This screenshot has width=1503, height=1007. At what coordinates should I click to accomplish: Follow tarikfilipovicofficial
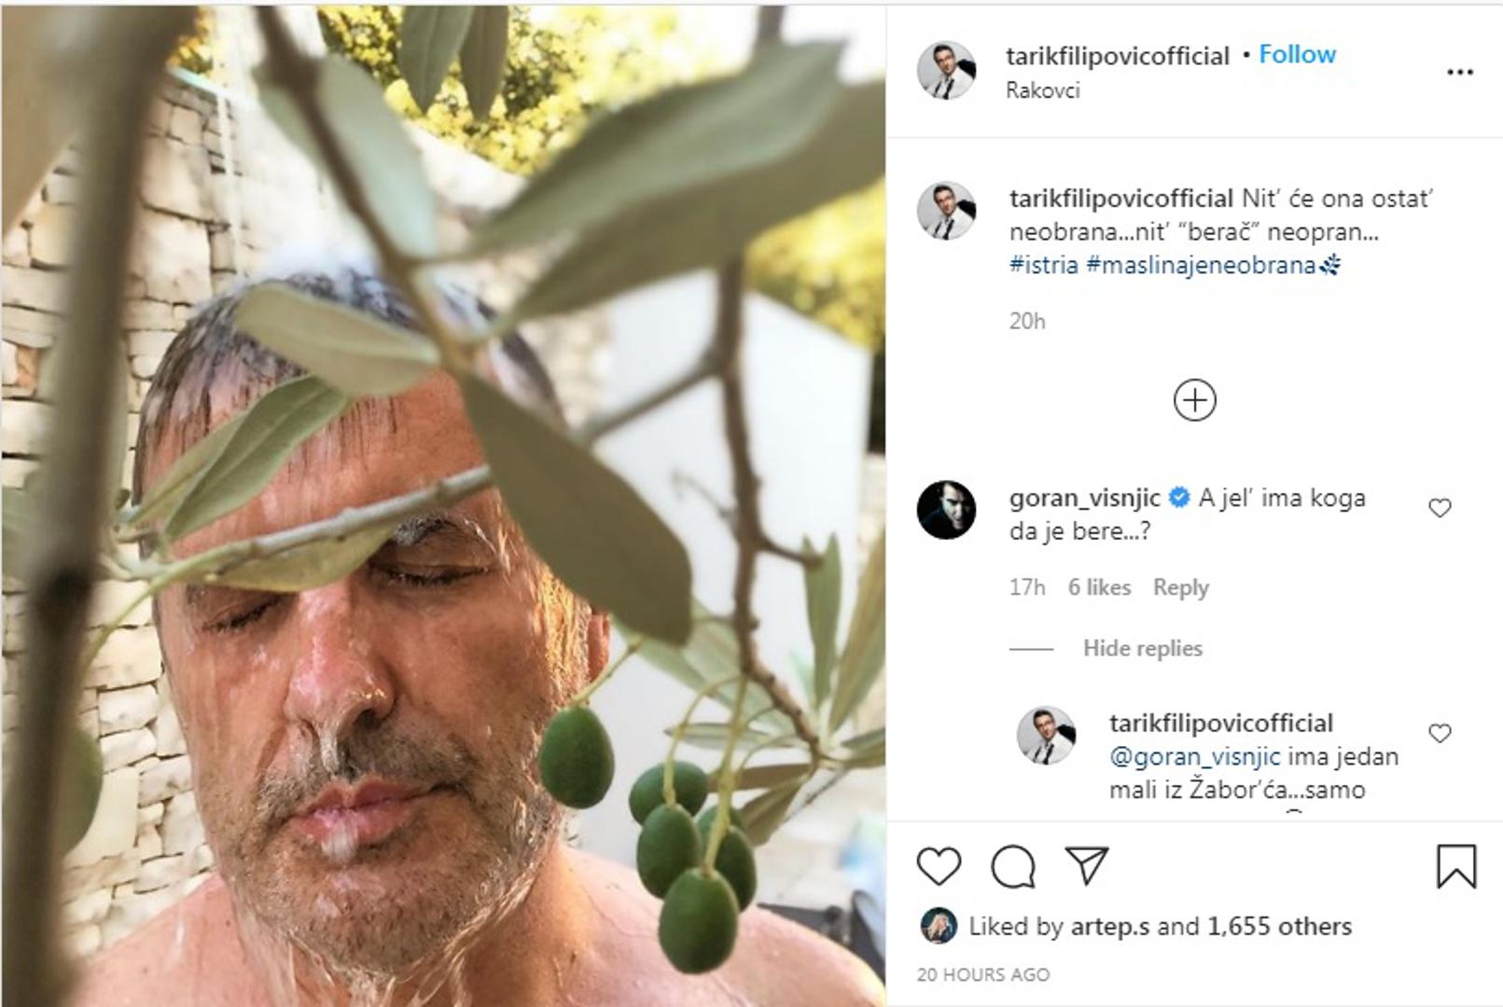pyautogui.click(x=1297, y=55)
